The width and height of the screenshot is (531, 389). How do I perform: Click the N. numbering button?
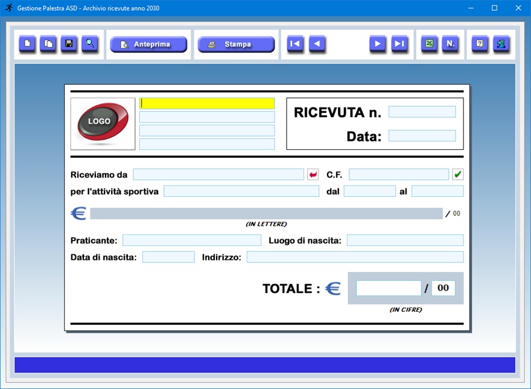tap(450, 43)
